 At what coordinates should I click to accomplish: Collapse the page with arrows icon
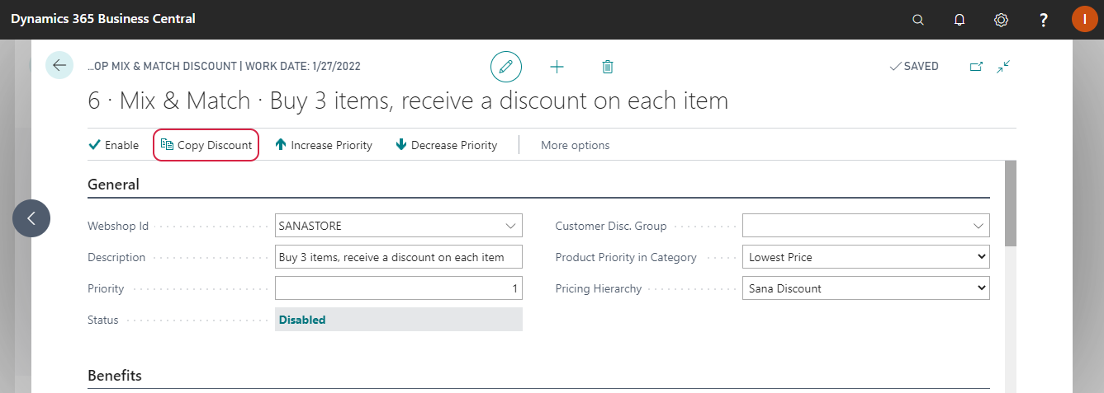(x=1004, y=67)
